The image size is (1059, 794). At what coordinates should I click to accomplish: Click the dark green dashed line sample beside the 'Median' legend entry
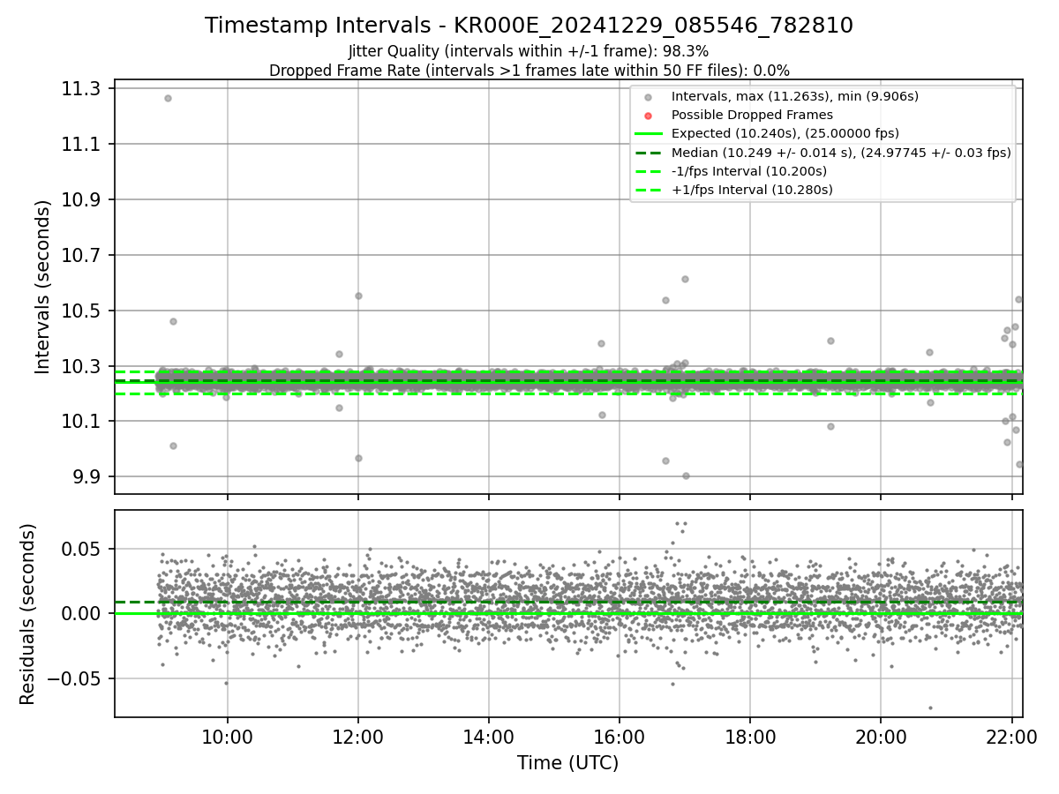click(649, 153)
